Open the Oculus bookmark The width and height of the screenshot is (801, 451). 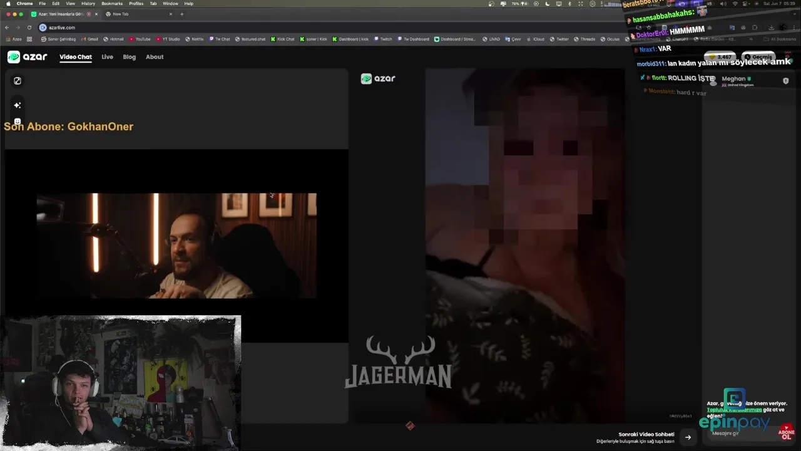point(610,39)
